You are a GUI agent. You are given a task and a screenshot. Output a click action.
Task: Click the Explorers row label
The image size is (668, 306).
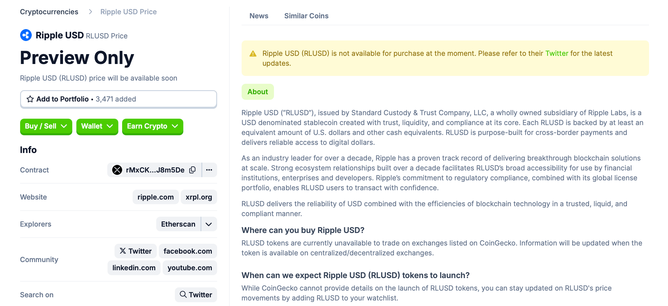coord(36,224)
